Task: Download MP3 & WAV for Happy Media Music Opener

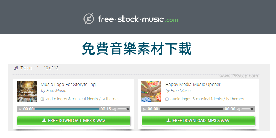Action: click(198, 121)
